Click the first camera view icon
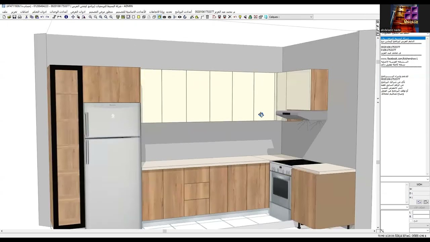 164,17
